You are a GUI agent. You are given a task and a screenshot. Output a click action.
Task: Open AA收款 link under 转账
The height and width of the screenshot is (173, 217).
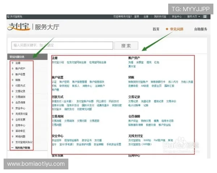coord(145,86)
